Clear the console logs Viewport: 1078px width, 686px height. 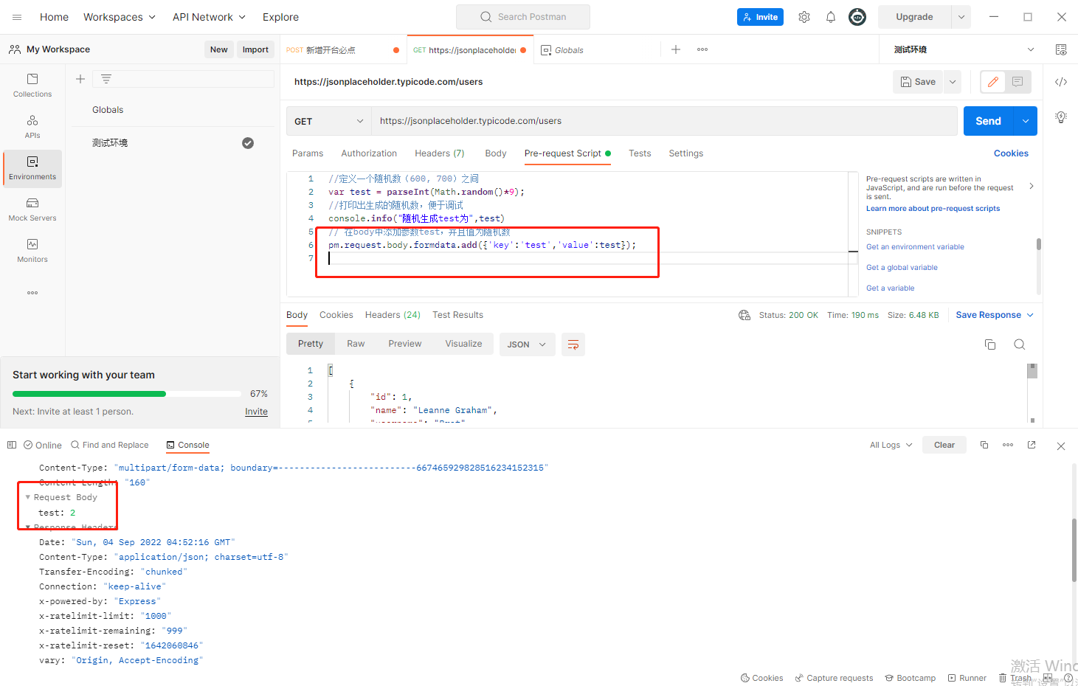pyautogui.click(x=944, y=445)
